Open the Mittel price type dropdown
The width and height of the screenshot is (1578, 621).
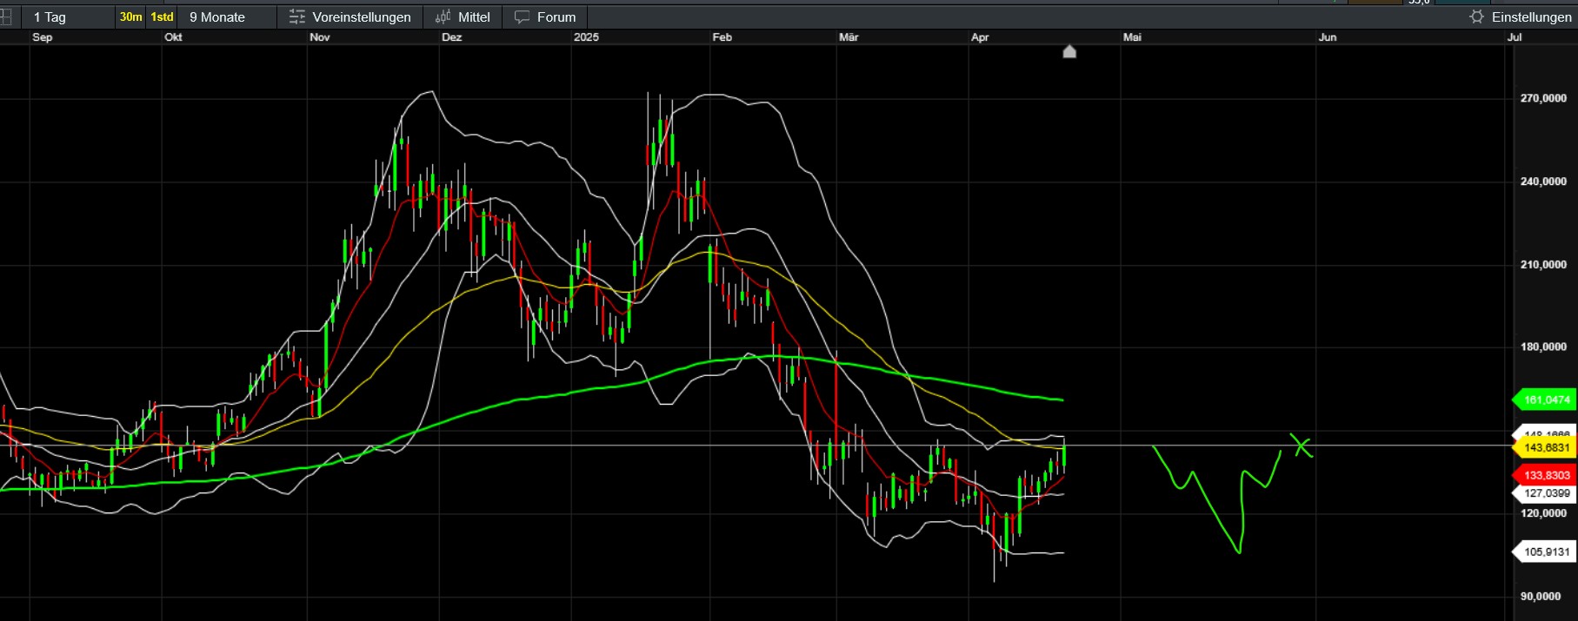(x=474, y=17)
